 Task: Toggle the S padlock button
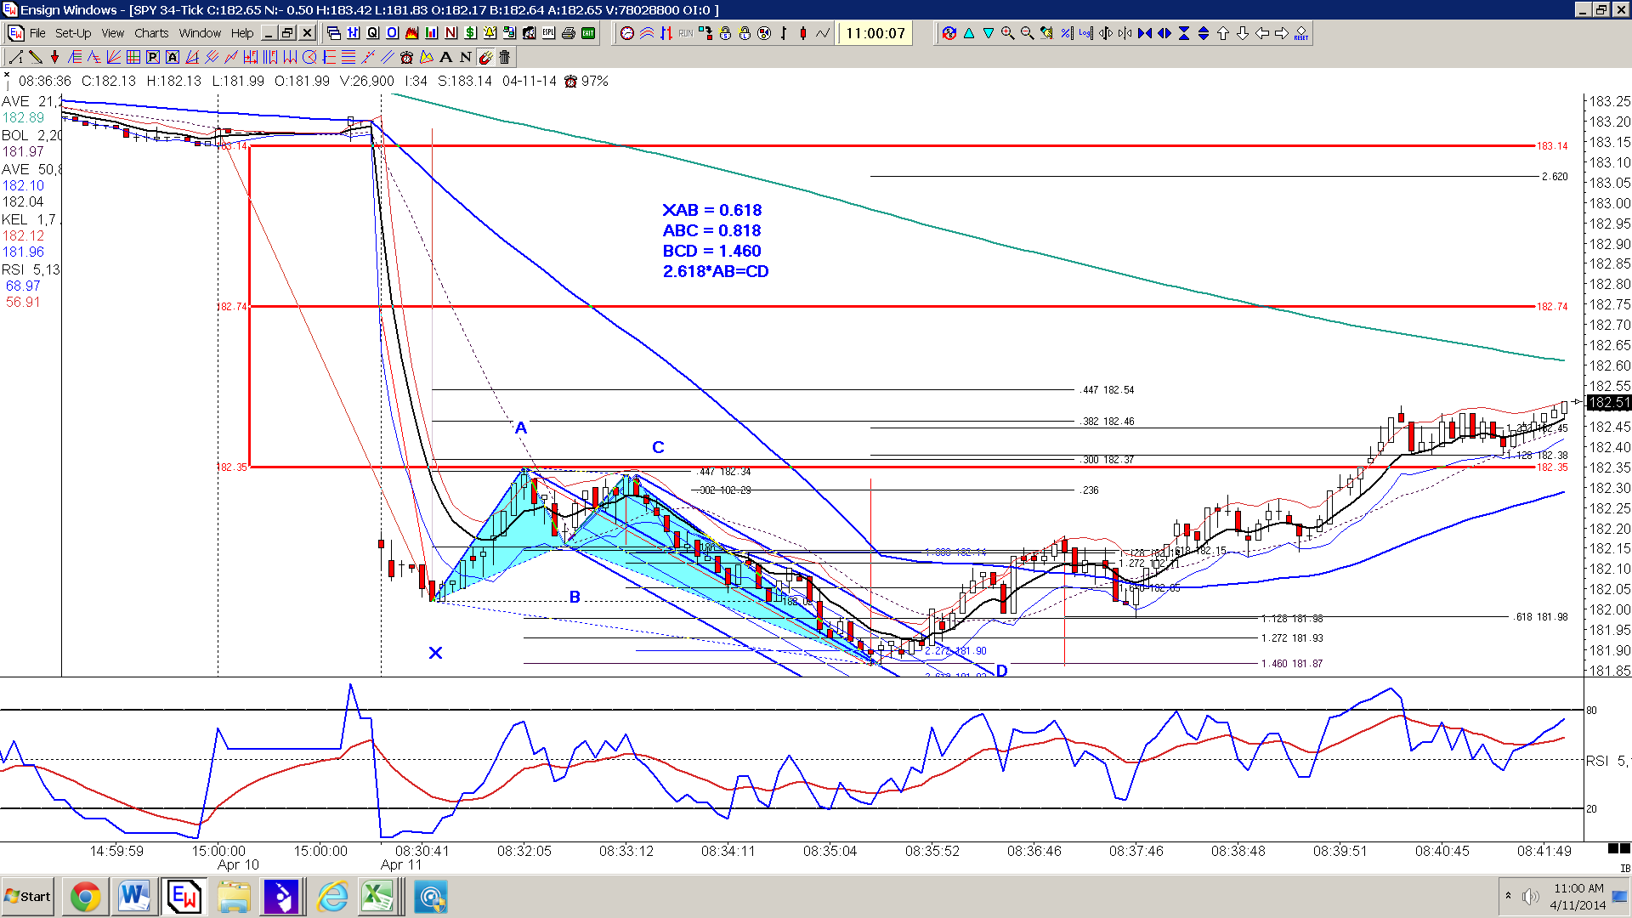click(725, 33)
